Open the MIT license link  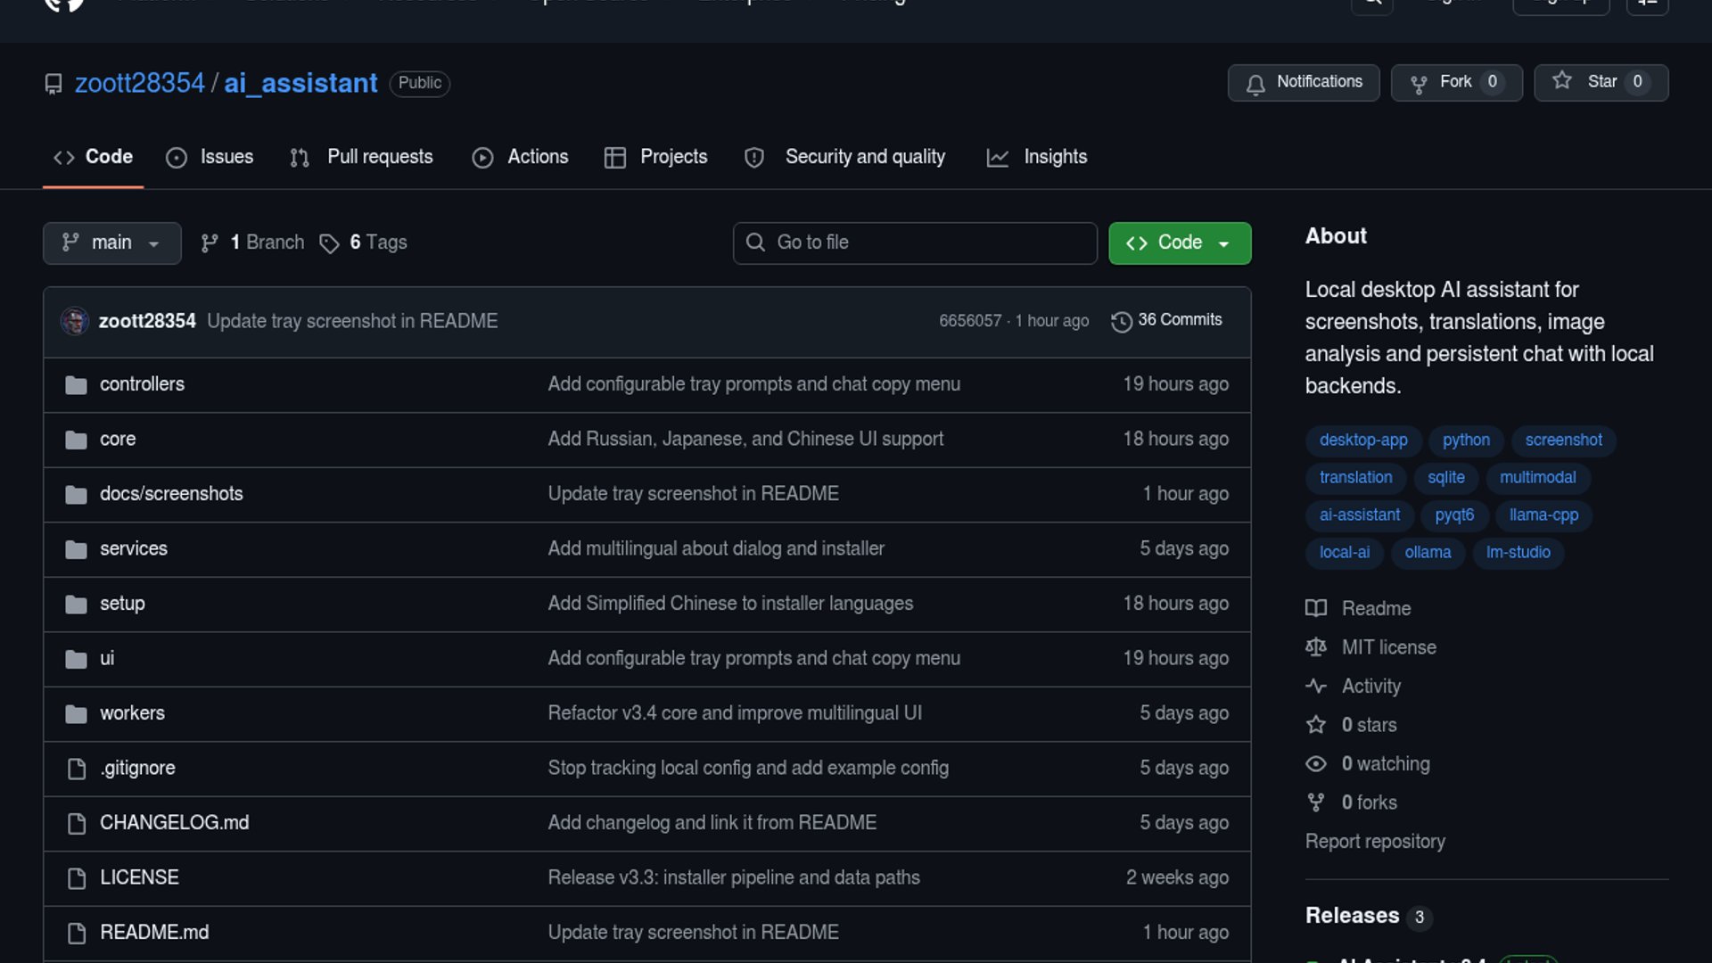coord(1388,647)
